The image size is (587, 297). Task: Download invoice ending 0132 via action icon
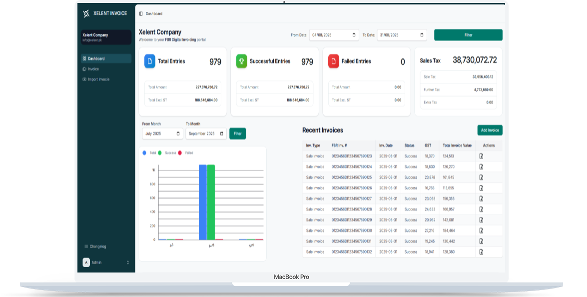pyautogui.click(x=482, y=251)
